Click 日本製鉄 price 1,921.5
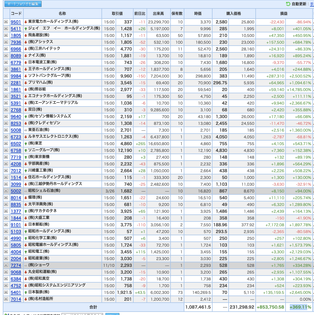The height and width of the screenshot is (315, 314). [124, 292]
